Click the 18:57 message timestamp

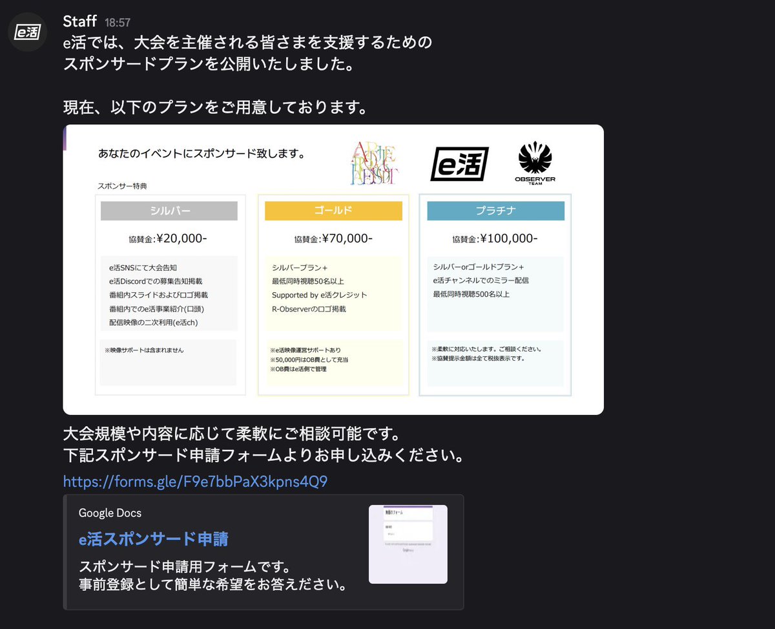pos(118,23)
